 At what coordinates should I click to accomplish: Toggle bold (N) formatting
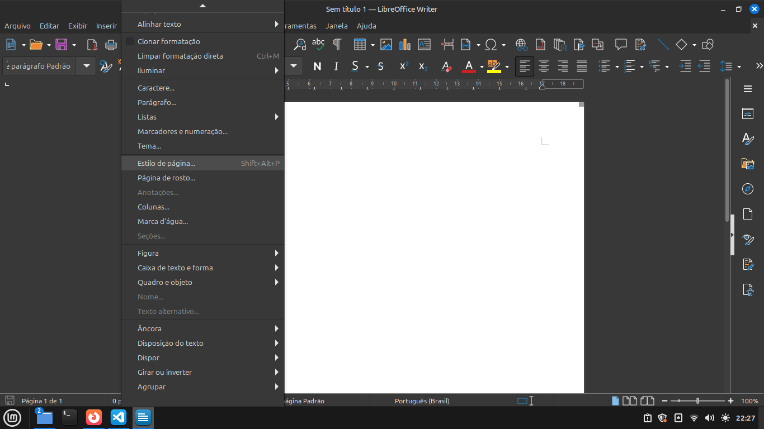[317, 66]
